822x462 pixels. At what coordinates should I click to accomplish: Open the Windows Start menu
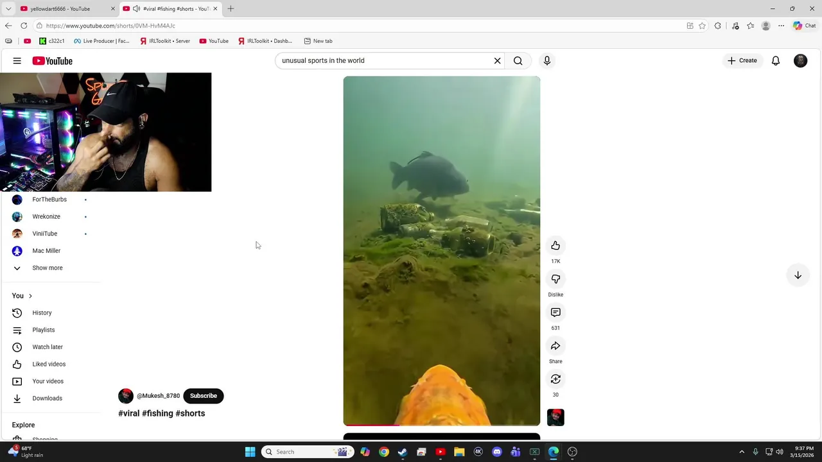tap(250, 452)
